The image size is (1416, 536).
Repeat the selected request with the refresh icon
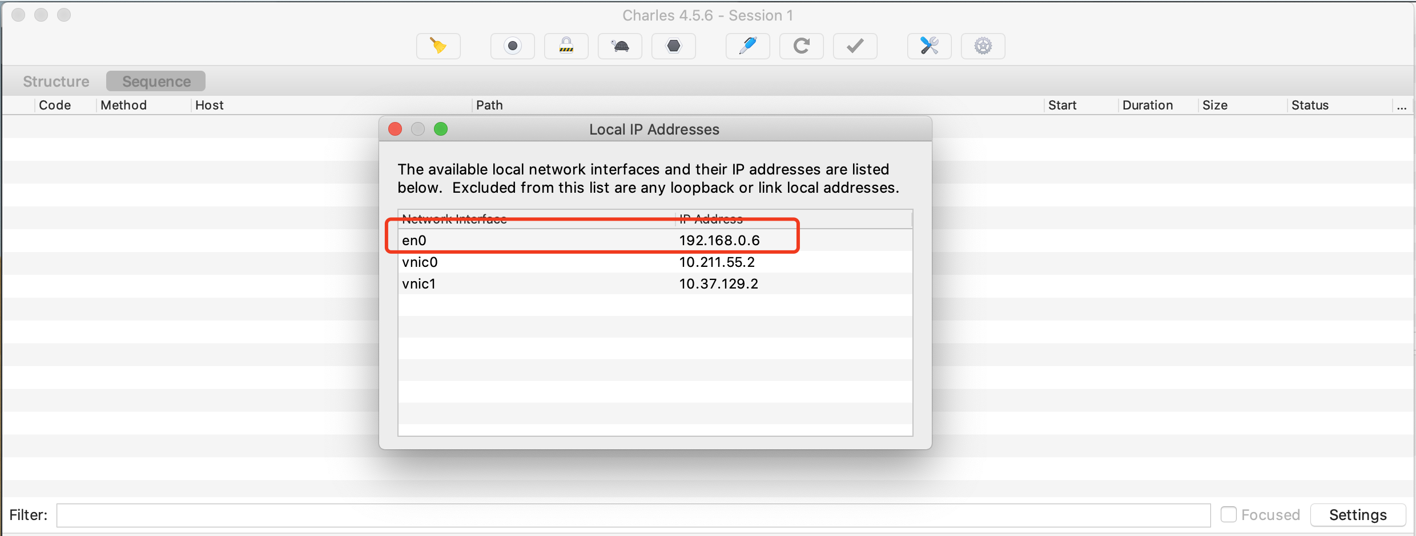tap(802, 46)
